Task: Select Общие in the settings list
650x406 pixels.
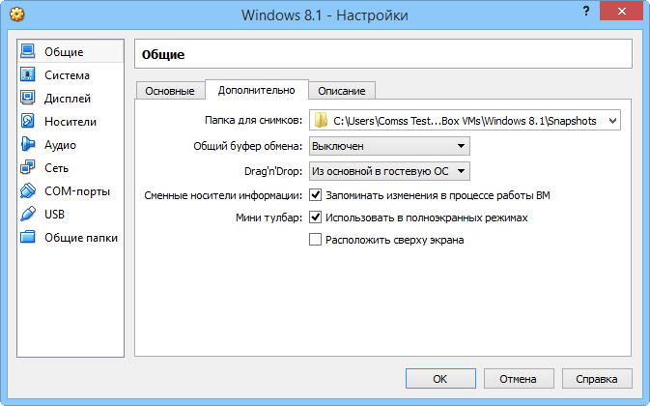Action: point(71,52)
